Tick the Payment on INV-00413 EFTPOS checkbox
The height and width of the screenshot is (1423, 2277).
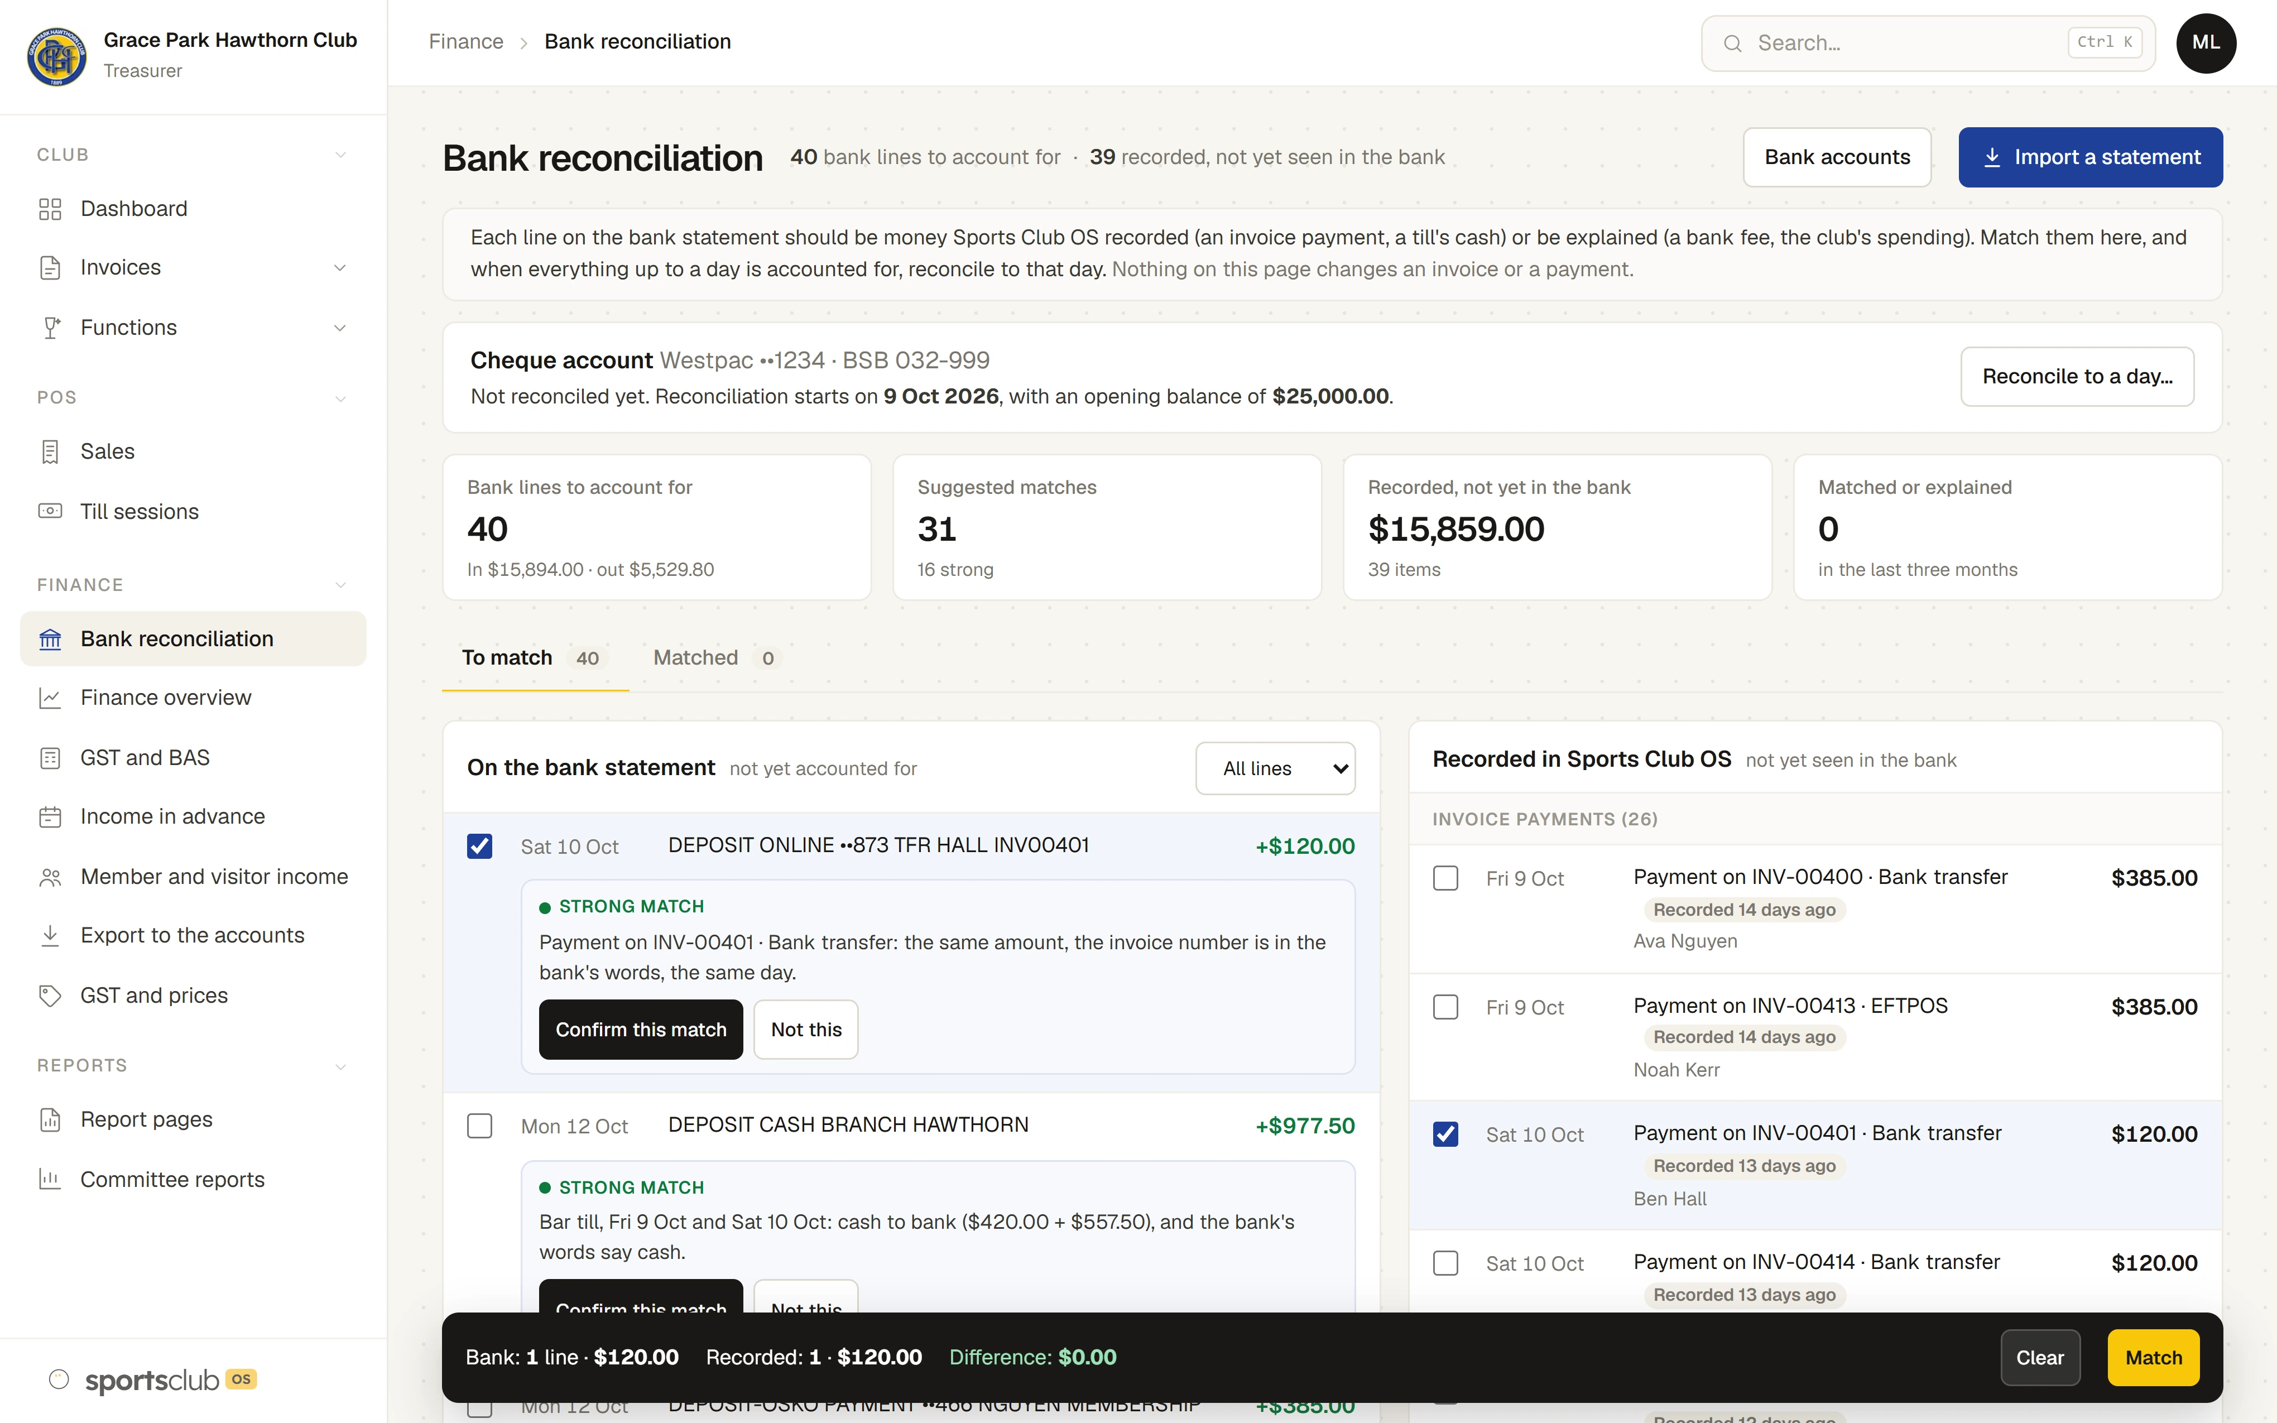click(1445, 1007)
